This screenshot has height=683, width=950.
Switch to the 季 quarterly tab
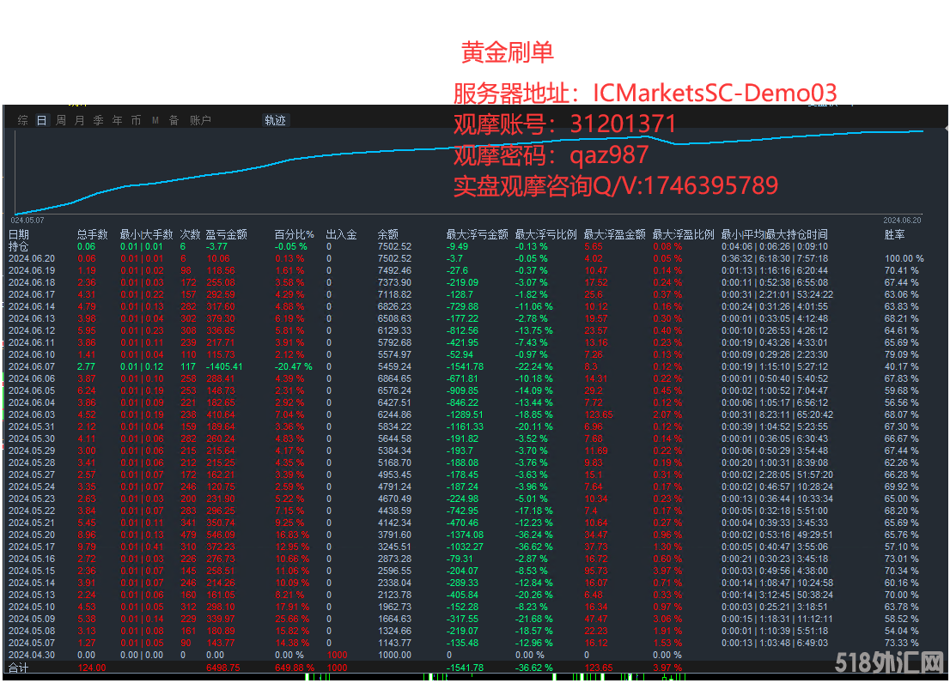tap(99, 121)
